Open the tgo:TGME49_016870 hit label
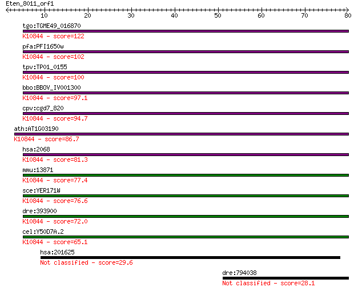354x291 pixels. click(x=51, y=26)
